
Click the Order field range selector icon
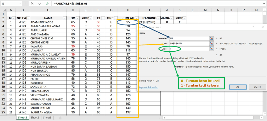211,49
